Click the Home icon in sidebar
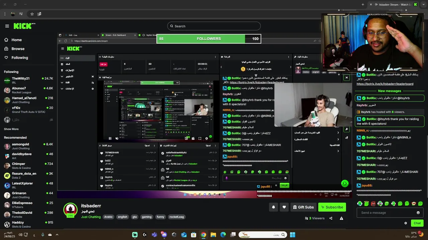 coord(6,40)
